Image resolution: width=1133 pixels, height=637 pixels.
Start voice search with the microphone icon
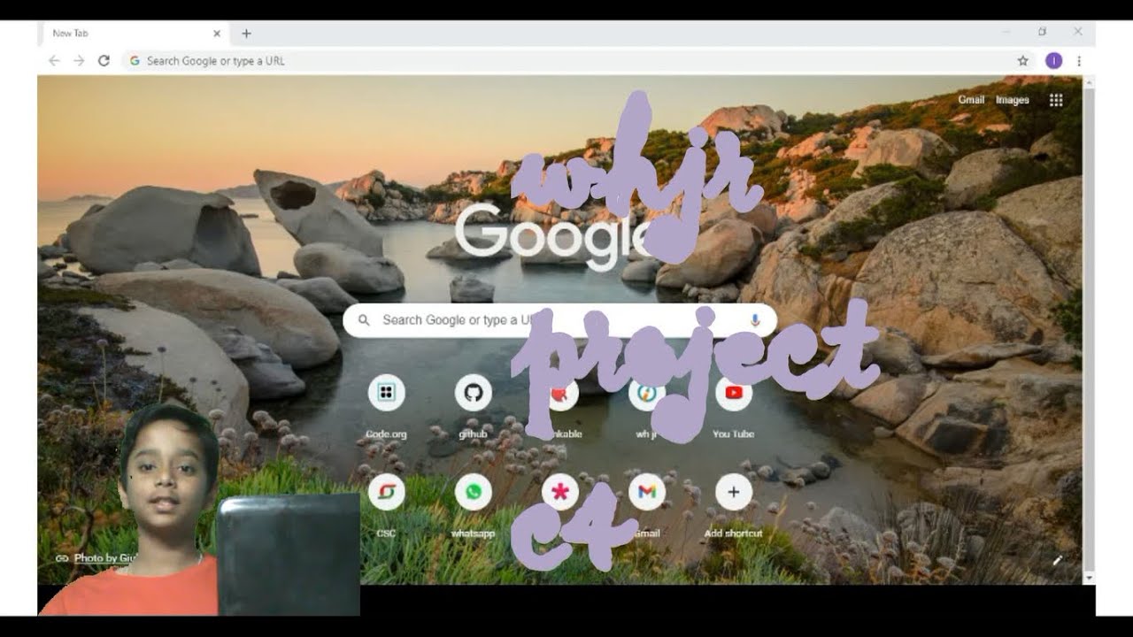(x=755, y=320)
